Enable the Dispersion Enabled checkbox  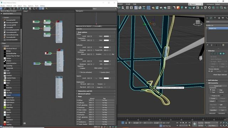[79, 68]
